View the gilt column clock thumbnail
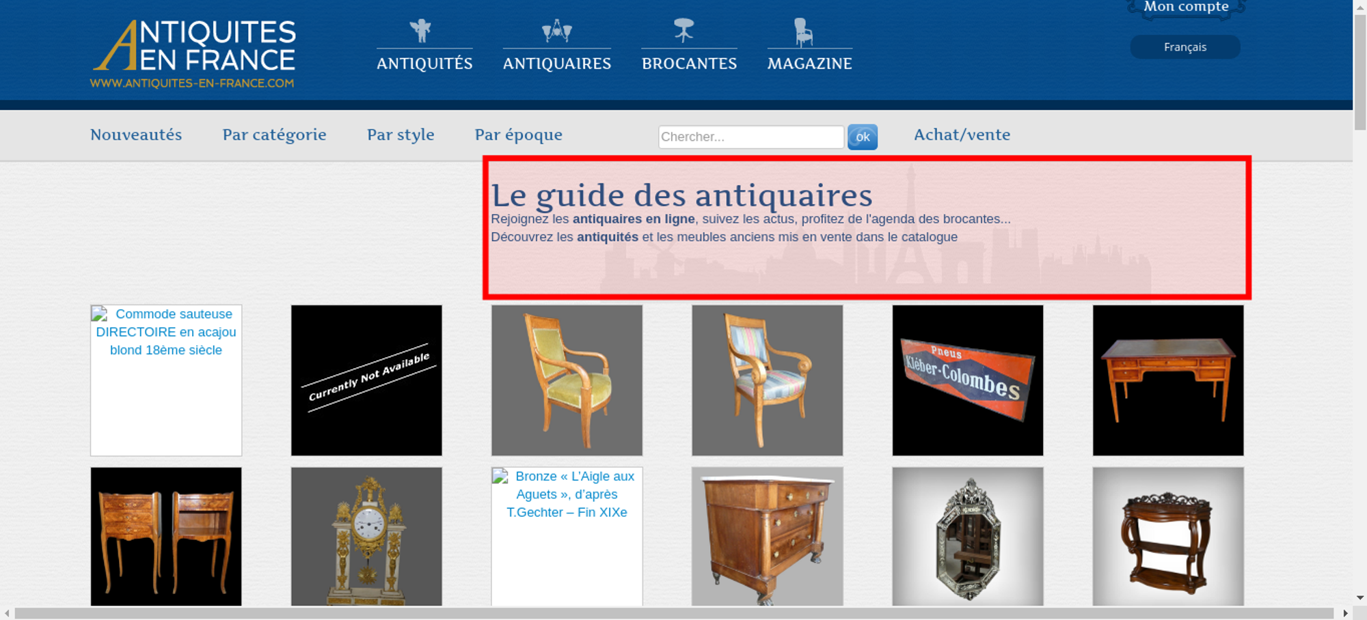 pos(366,536)
